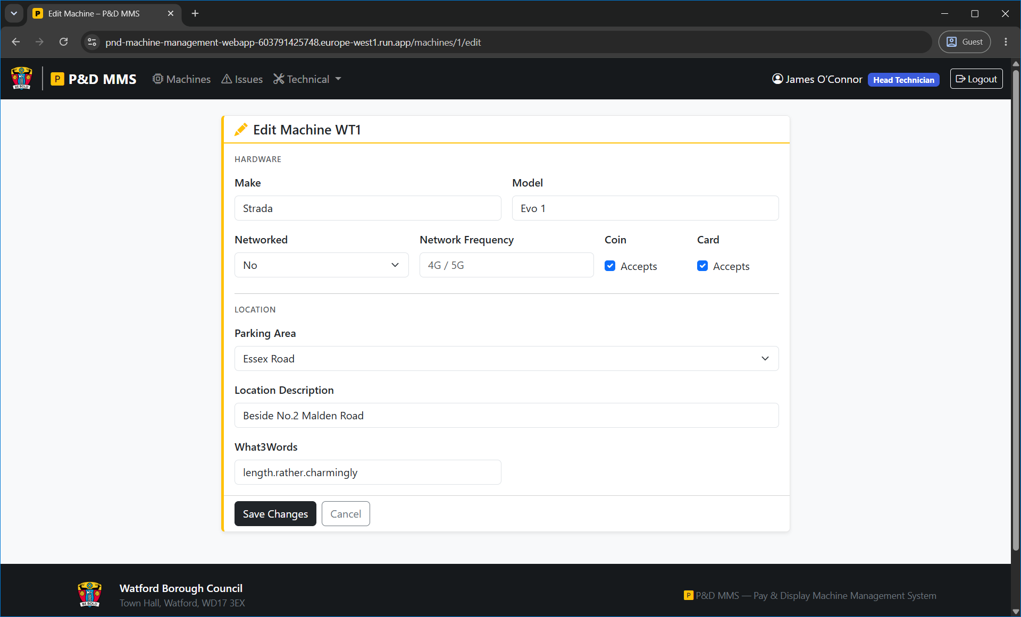
Task: Uncheck the Coin Accepts checkbox
Action: 610,266
